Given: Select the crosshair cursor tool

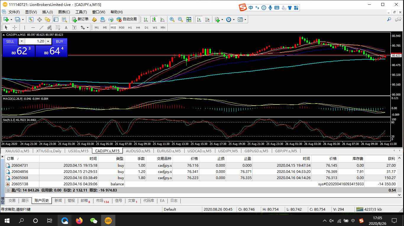Looking at the screenshot, I should coord(14,27).
